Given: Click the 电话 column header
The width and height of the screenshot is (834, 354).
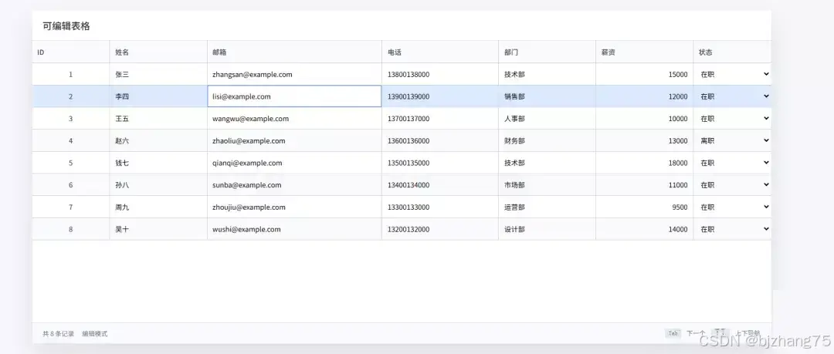Looking at the screenshot, I should tap(440, 52).
